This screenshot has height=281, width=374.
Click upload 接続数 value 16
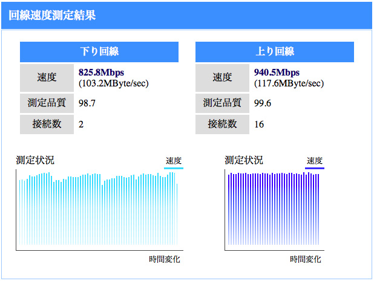click(259, 124)
